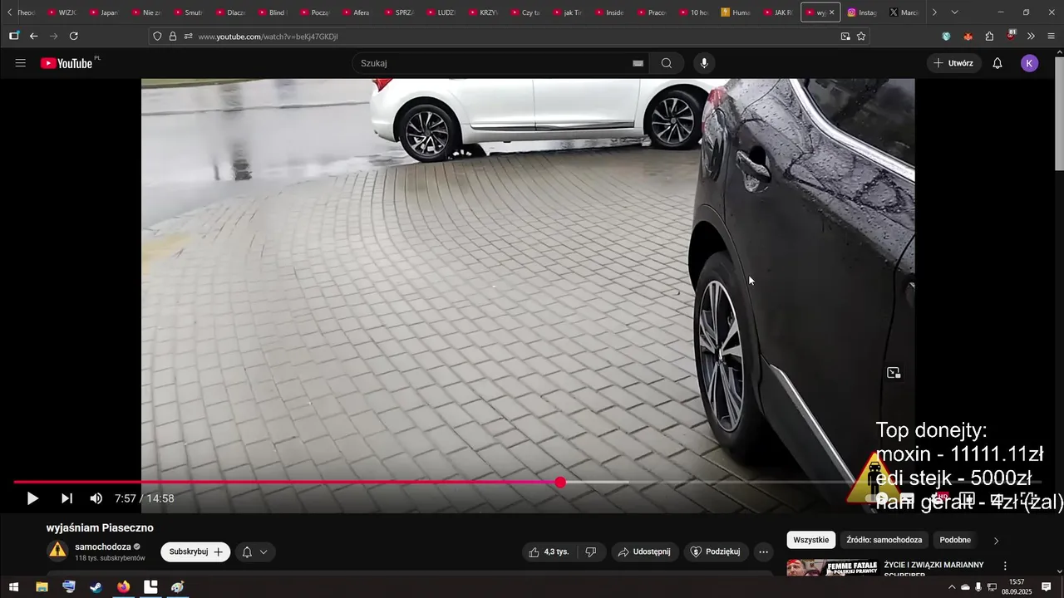Screen dimensions: 1064x598
Task: Show site tracking protection shield
Action: tap(157, 37)
